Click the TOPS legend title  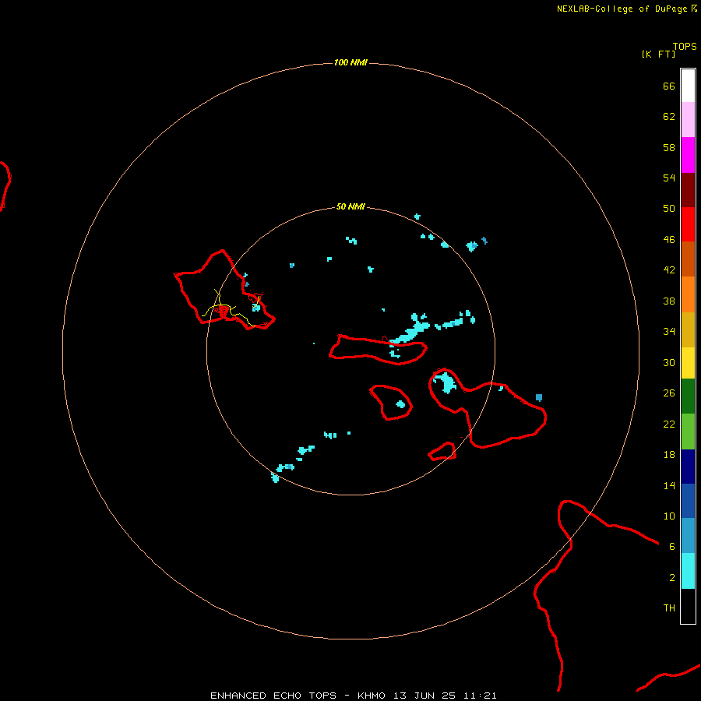point(685,46)
